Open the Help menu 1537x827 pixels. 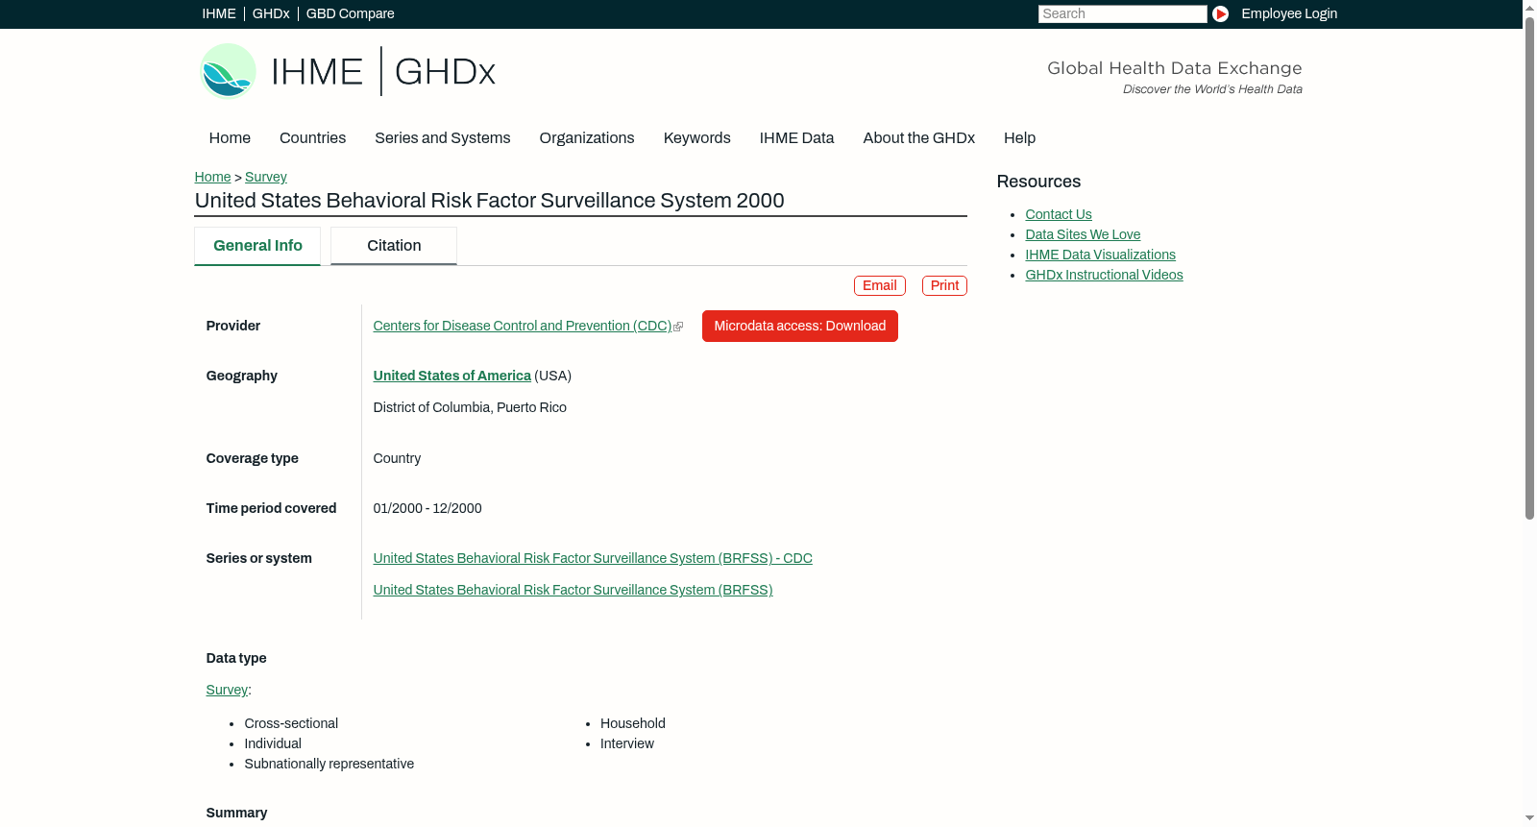(1019, 138)
